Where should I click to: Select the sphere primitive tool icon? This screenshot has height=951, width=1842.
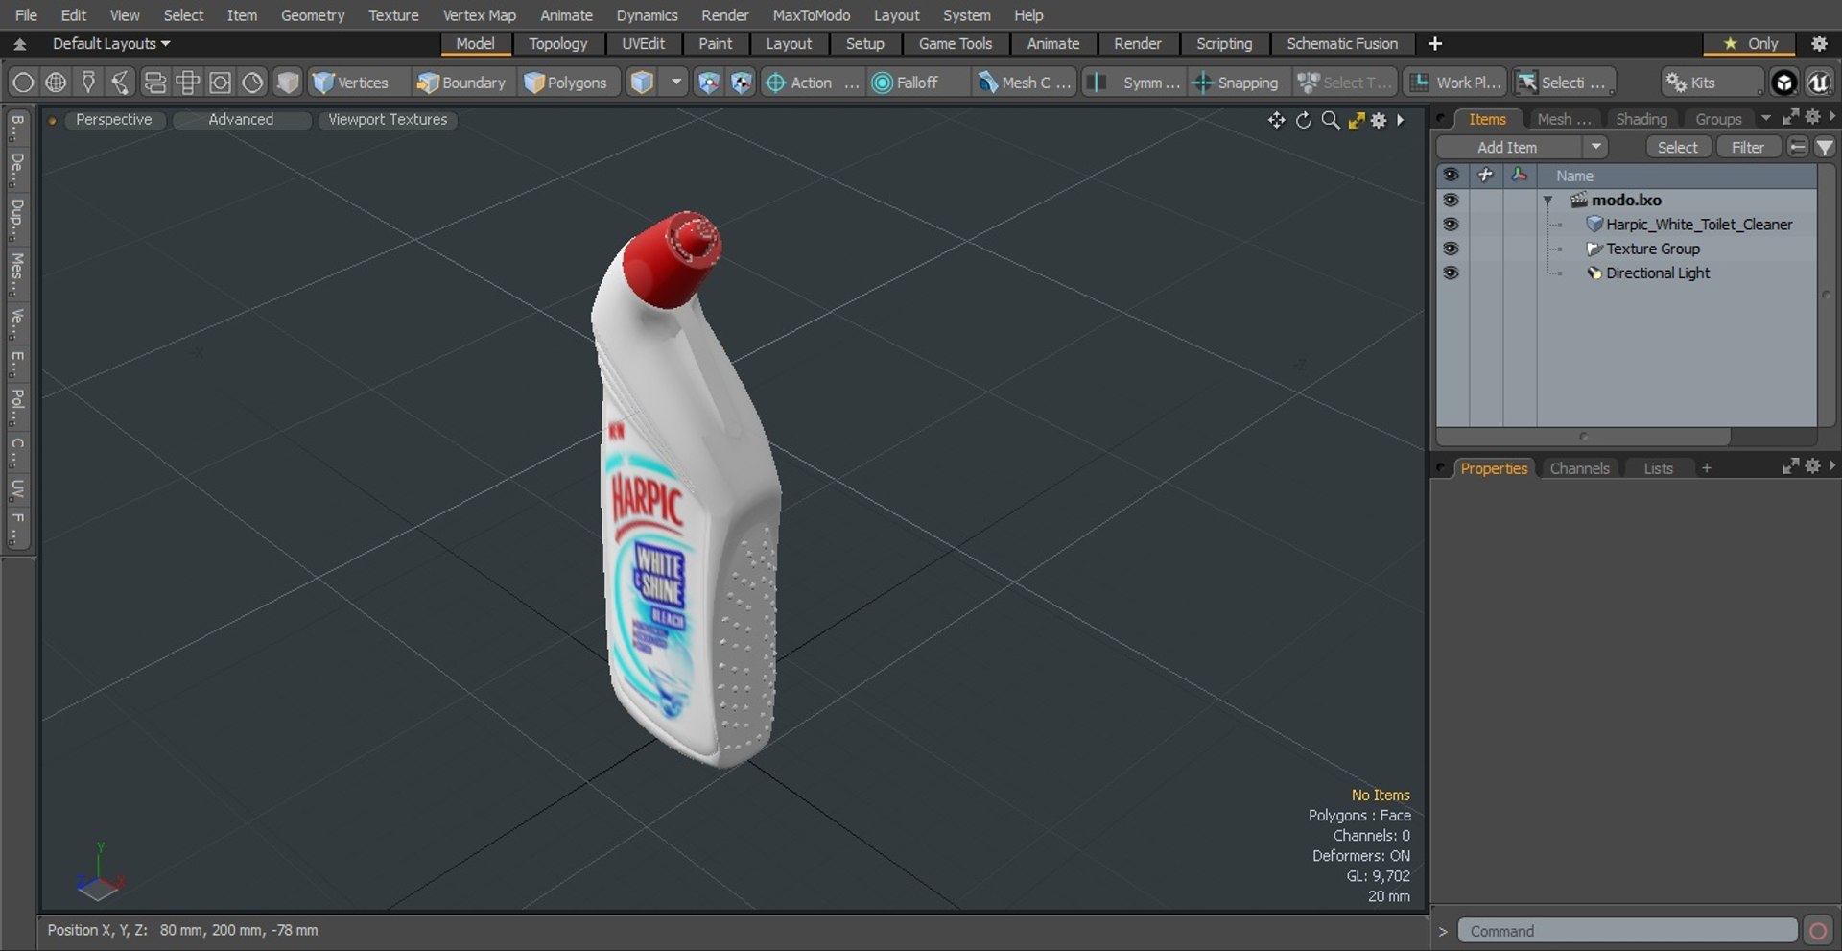23,83
